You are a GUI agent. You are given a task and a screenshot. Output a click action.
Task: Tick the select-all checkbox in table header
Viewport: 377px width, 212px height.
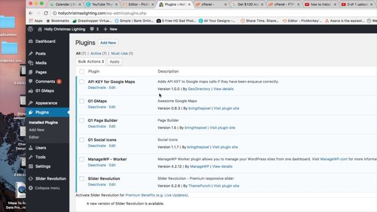tap(82, 71)
